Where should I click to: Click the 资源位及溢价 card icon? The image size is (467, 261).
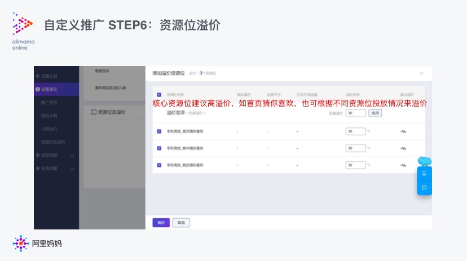click(x=94, y=112)
